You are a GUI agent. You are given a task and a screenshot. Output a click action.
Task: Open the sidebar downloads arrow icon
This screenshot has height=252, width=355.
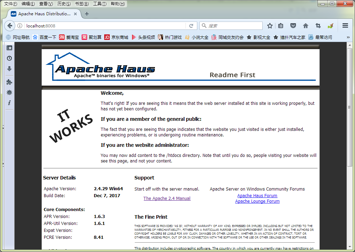coord(9,69)
